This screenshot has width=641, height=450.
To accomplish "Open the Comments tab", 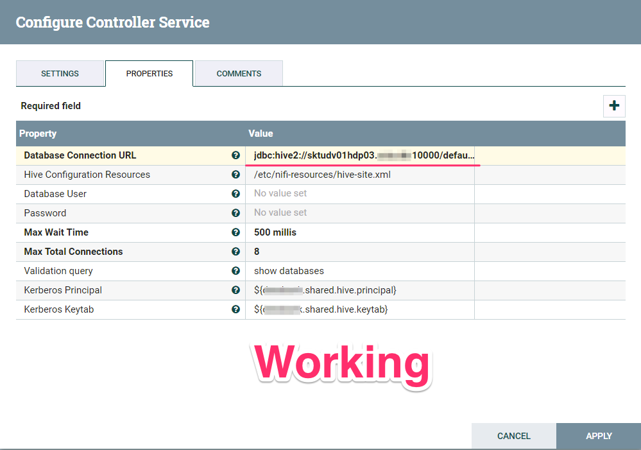I will click(x=239, y=74).
